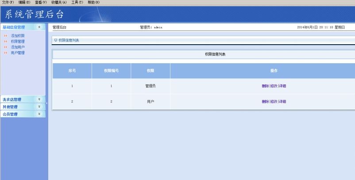Open the 文件(F) menu
Image resolution: width=355 pixels, height=180 pixels.
(8, 2)
